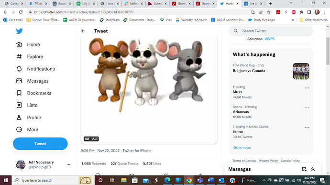Switch to the 7-Day tab
Screen dimensions: 330x185
pos(38,3)
